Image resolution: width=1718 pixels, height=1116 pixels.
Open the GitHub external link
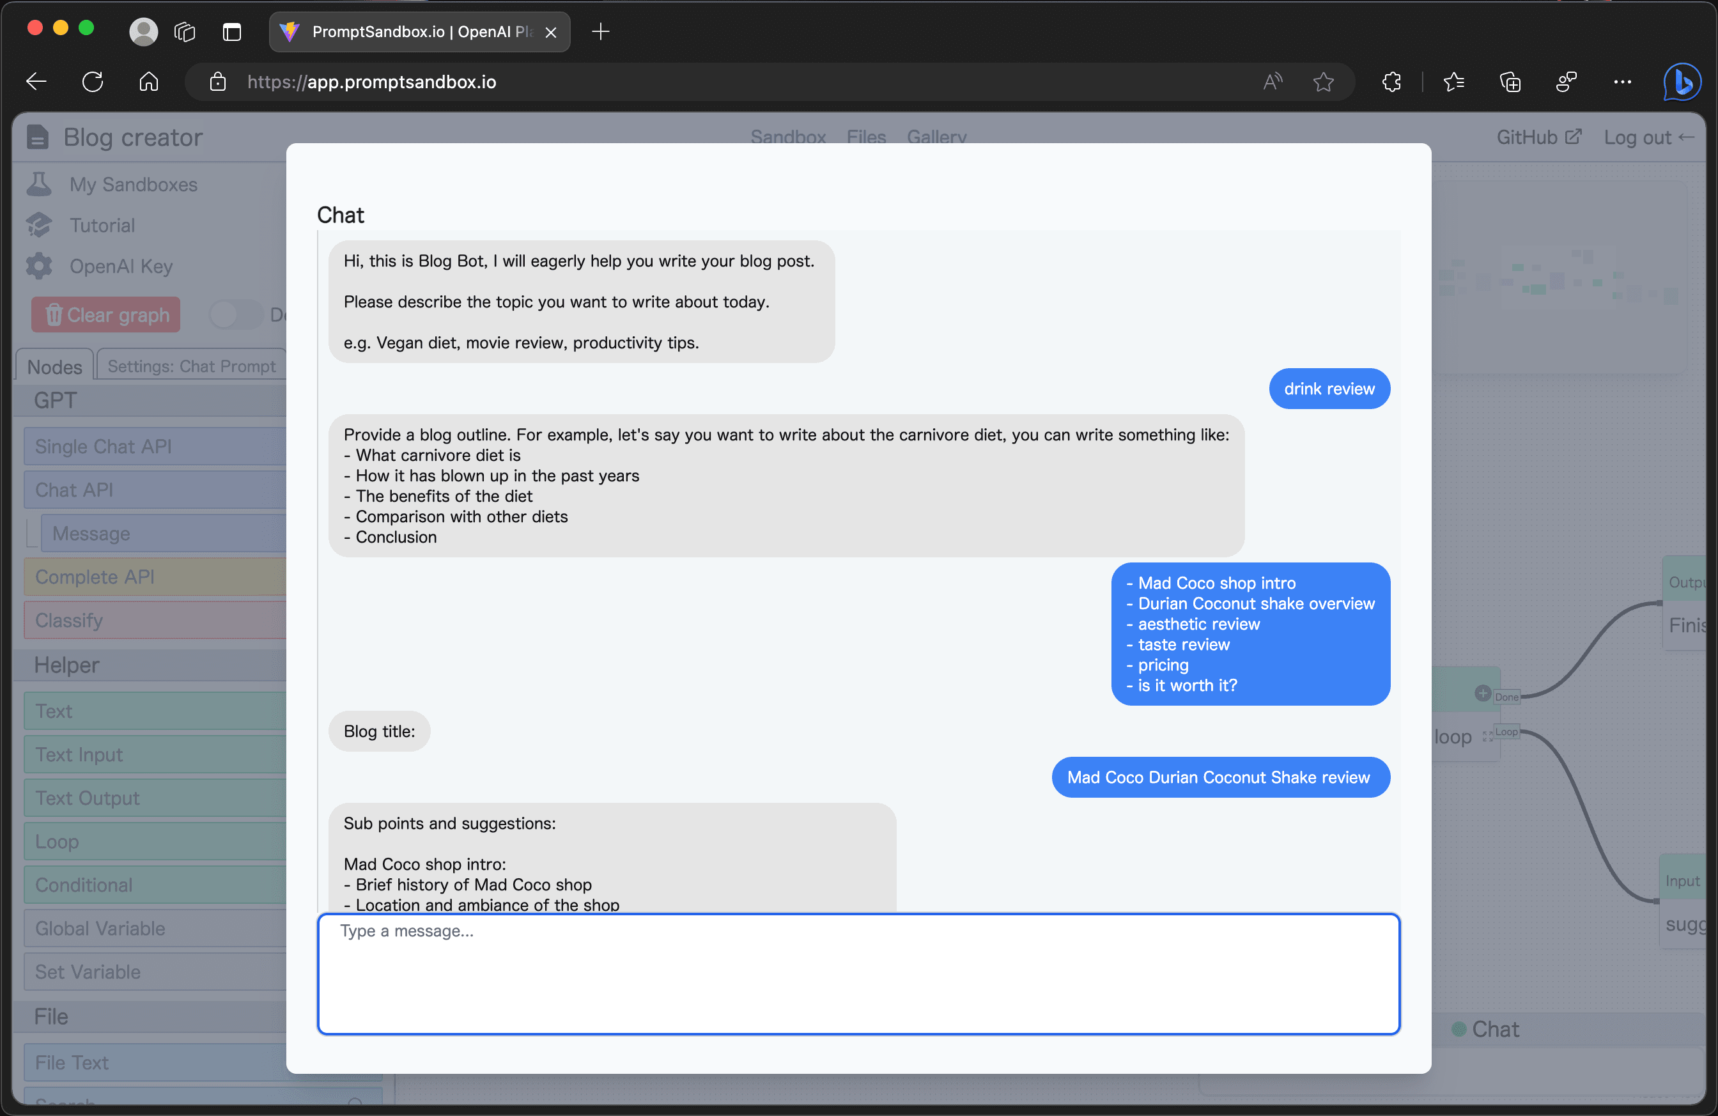point(1538,137)
